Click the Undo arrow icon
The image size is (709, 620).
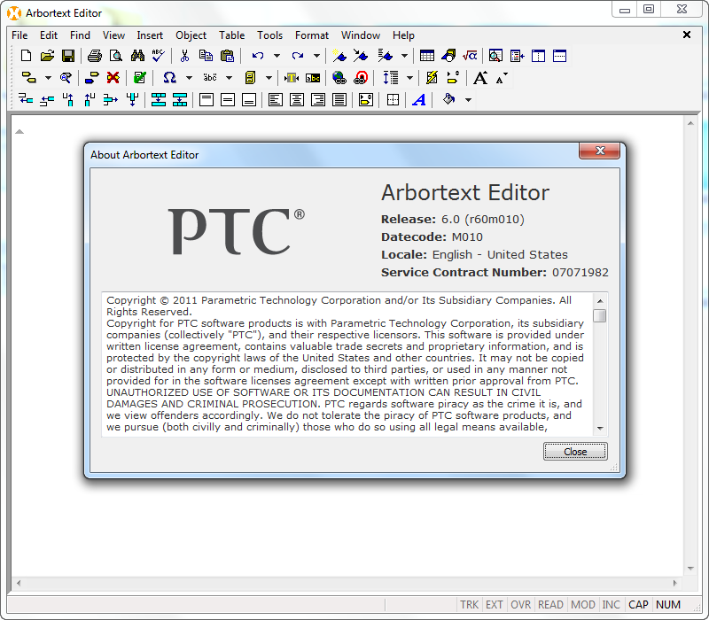point(258,56)
